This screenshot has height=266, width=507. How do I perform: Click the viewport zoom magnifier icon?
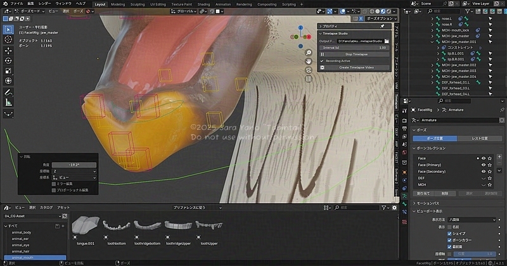pyautogui.click(x=307, y=52)
